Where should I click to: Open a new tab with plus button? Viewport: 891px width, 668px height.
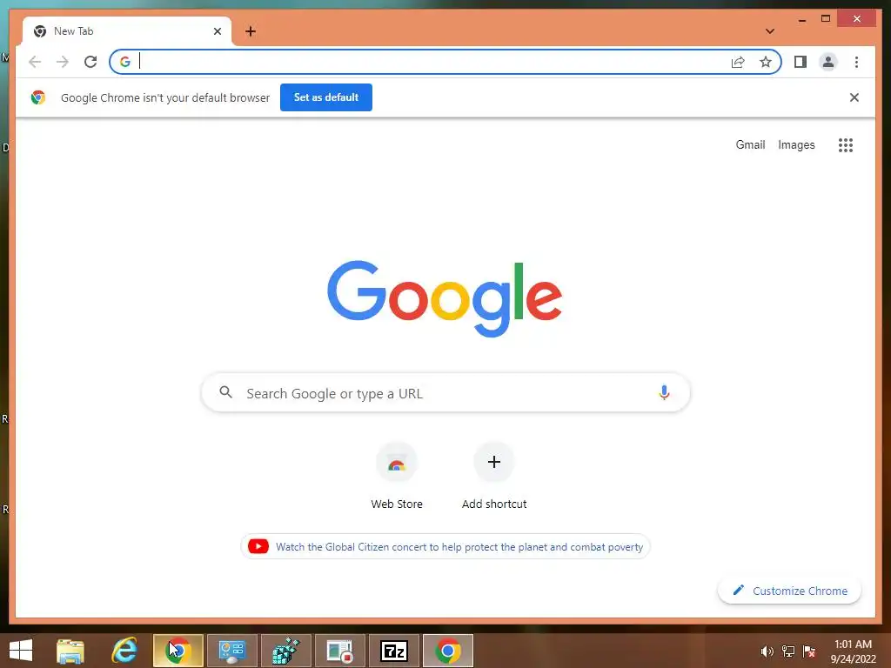pyautogui.click(x=251, y=31)
